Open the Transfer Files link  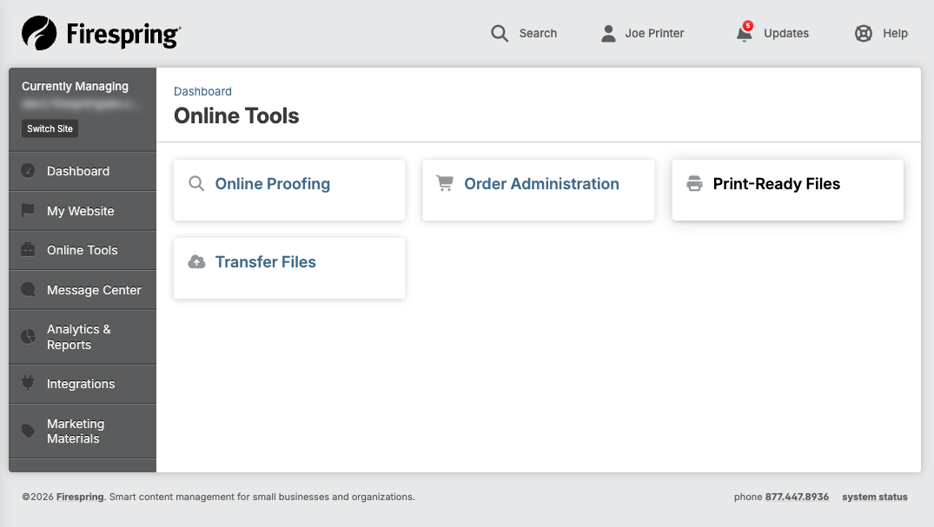point(265,262)
